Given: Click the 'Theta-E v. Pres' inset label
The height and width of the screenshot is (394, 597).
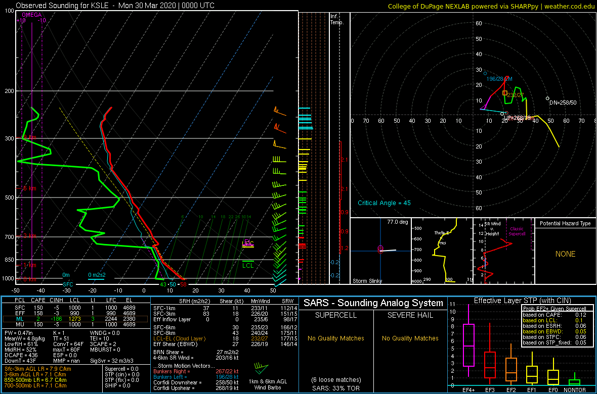Looking at the screenshot, I should click(x=441, y=238).
